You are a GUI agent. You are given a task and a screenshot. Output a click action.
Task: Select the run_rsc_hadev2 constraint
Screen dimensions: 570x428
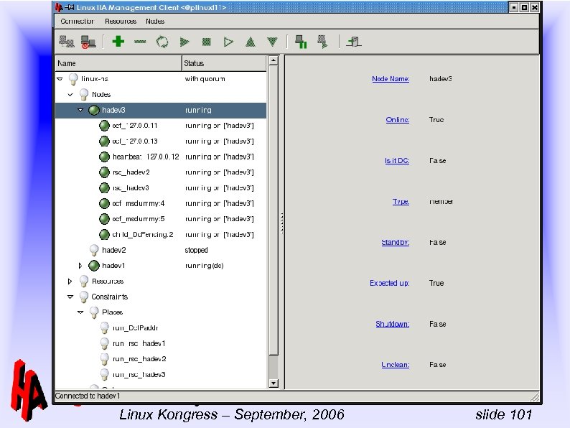(161, 359)
